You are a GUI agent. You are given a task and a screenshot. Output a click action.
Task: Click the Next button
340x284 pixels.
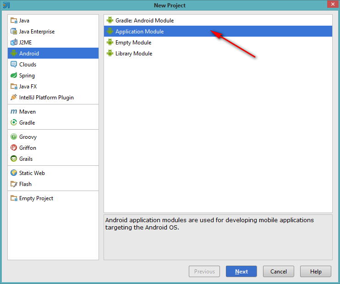(241, 272)
